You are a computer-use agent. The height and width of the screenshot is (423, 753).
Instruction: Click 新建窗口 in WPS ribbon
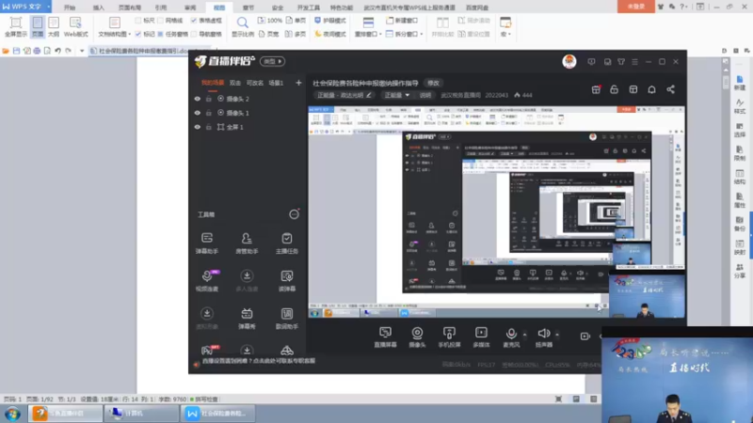click(402, 21)
